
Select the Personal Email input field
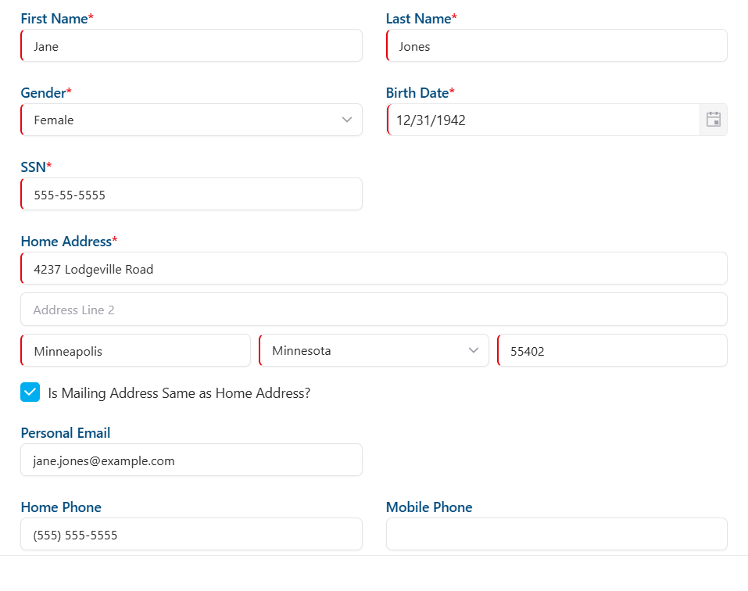(x=191, y=460)
